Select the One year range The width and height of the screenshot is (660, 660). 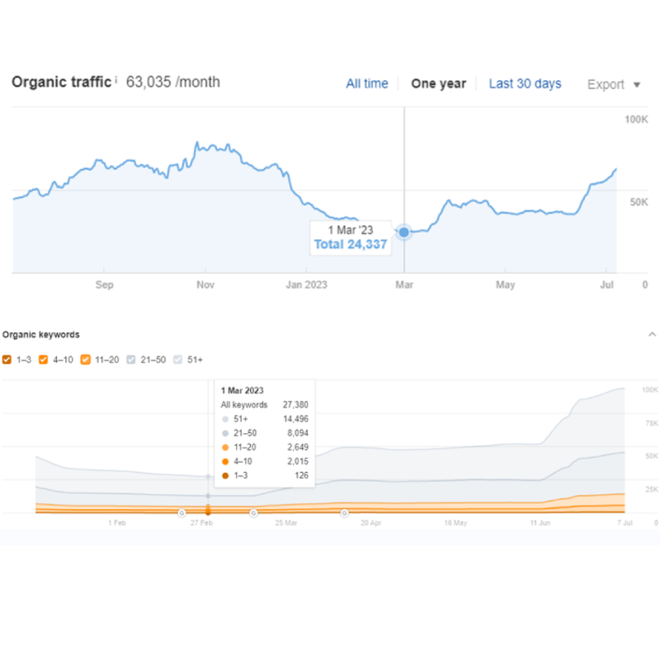coord(438,83)
